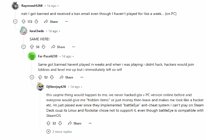
Task: Upvote Far-Pace6230's comment
Action: click(x=40, y=77)
